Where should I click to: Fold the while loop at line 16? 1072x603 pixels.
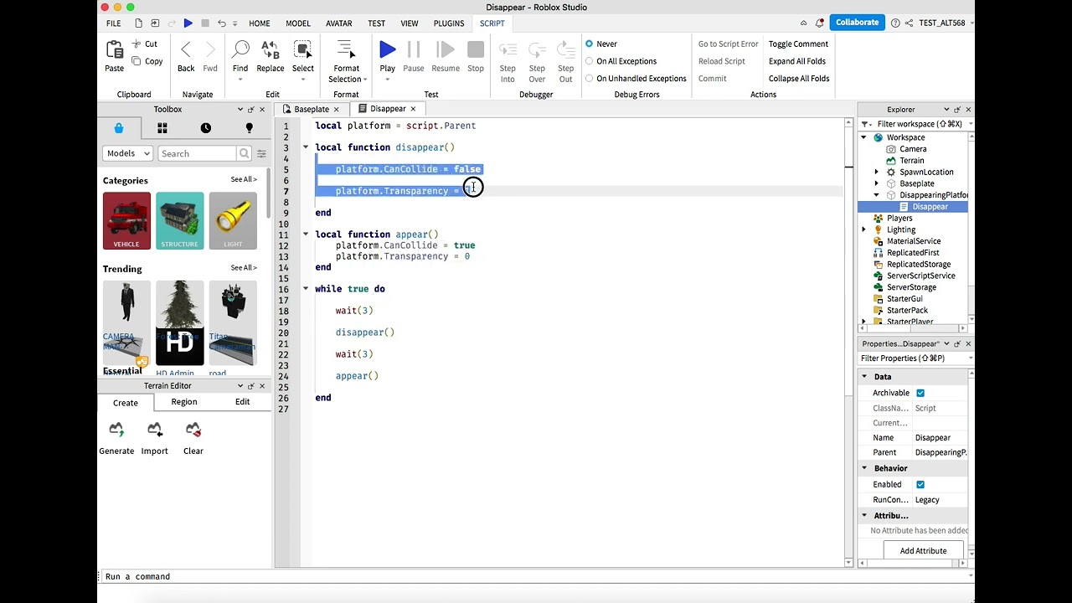[306, 289]
